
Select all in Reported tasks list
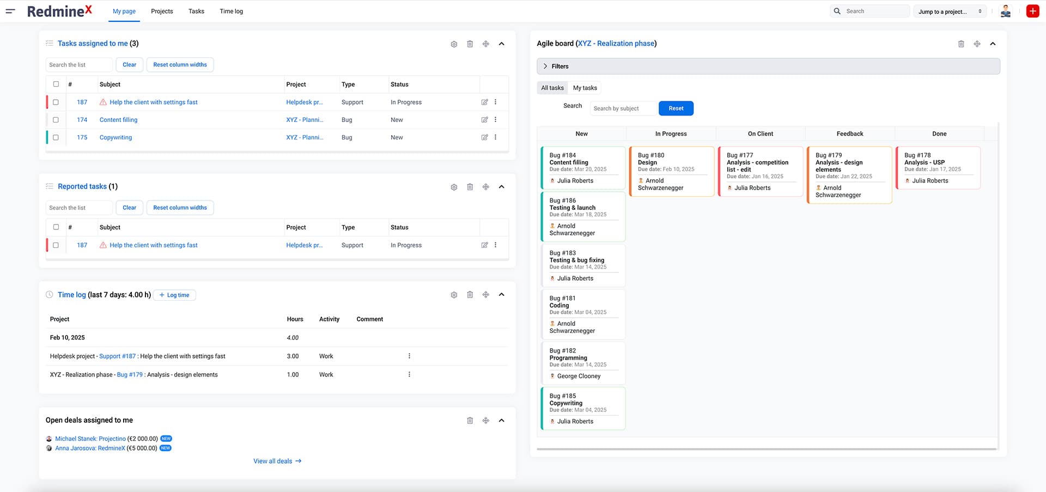point(56,227)
